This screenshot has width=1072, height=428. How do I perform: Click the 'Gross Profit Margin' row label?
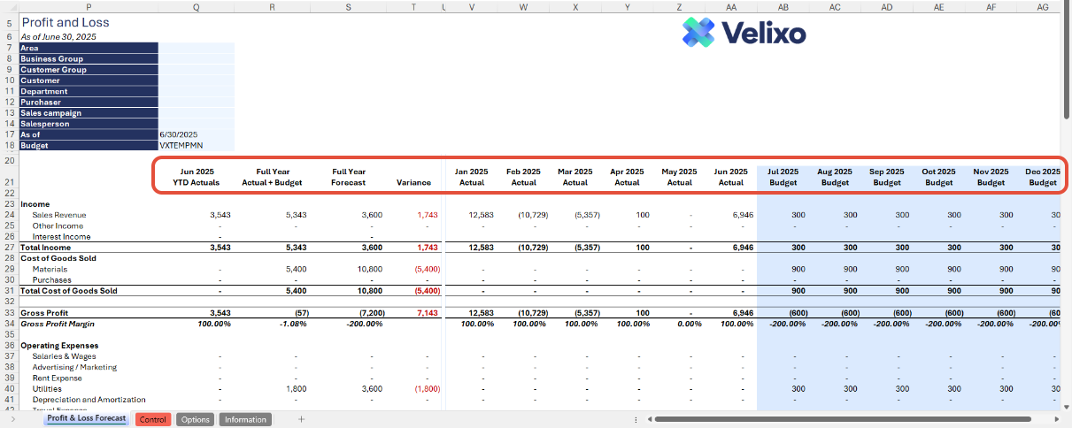58,324
